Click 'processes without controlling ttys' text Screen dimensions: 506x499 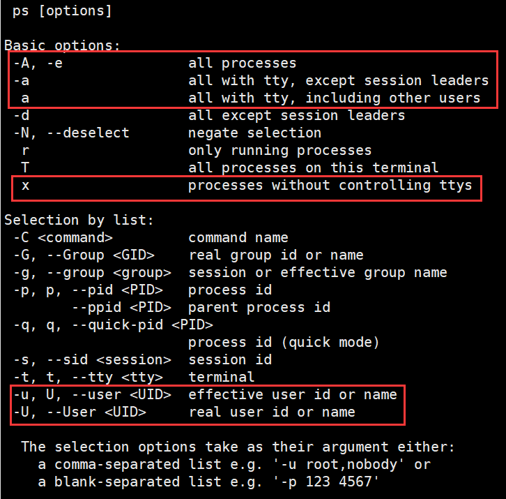[330, 185]
